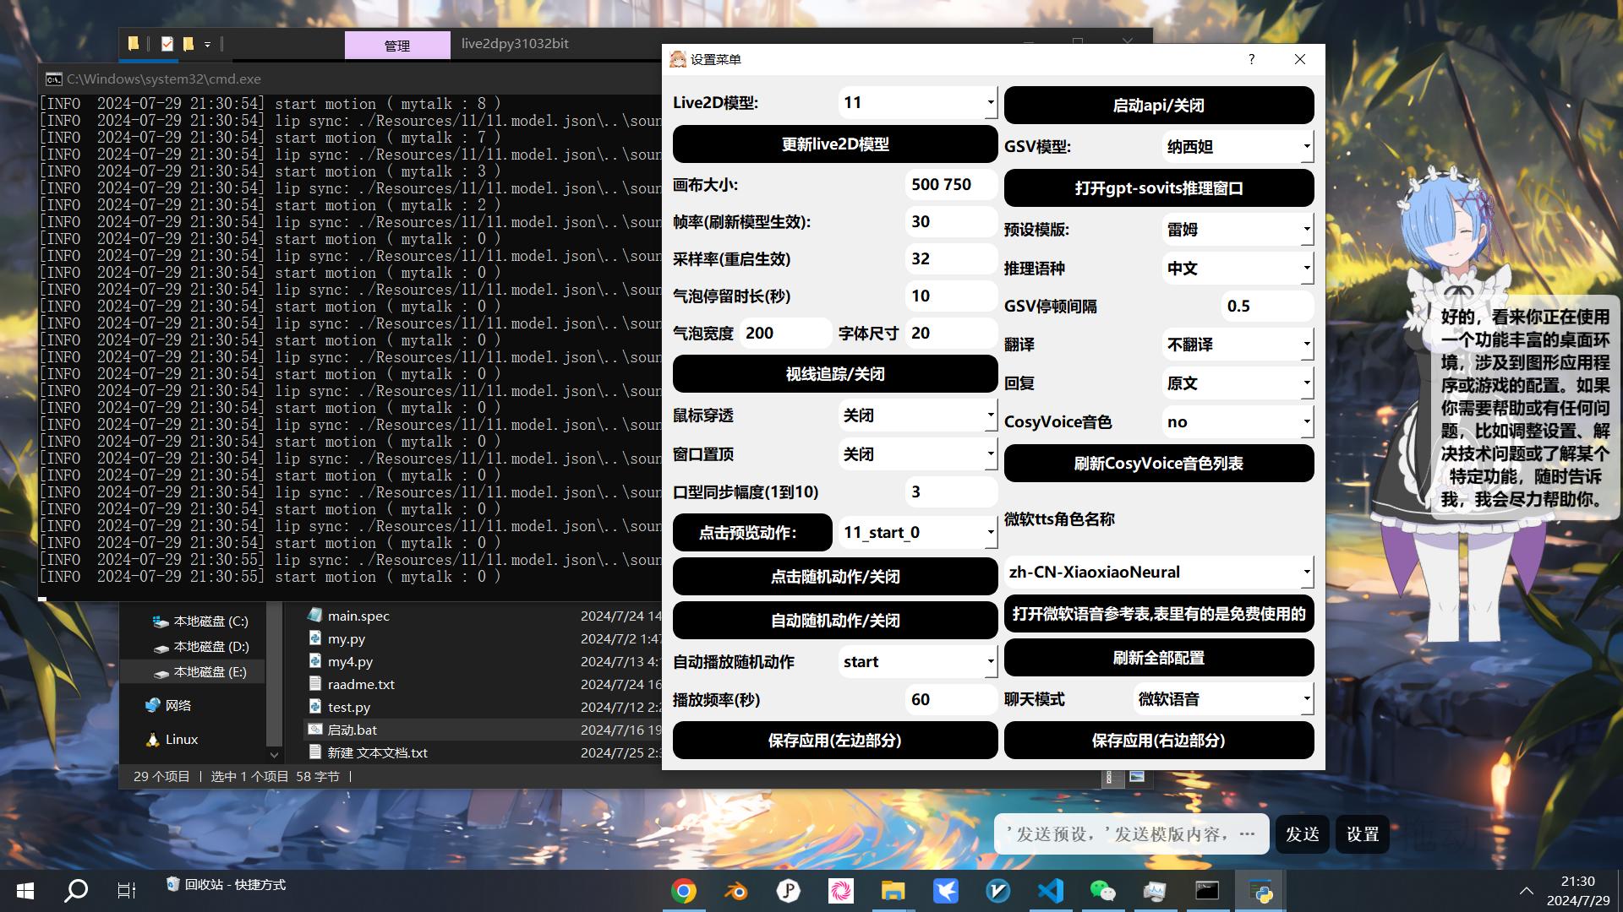Toggle 点击随机动作/关闭 button
This screenshot has height=912, width=1623.
click(835, 577)
